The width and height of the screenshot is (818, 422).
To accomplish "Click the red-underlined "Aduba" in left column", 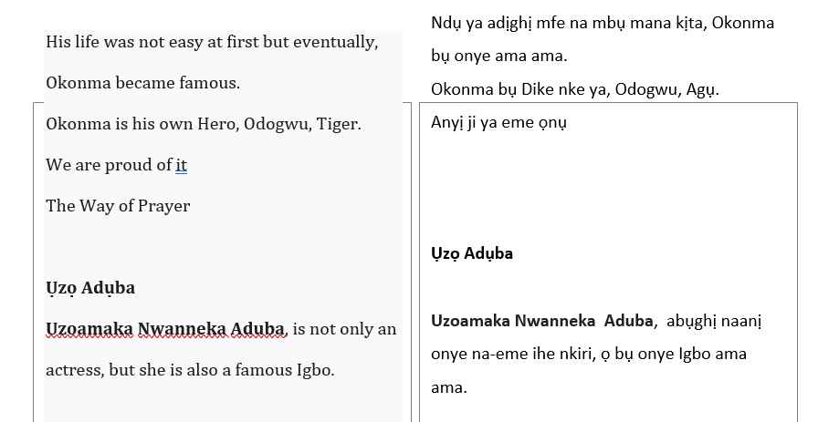I will pos(258,329).
